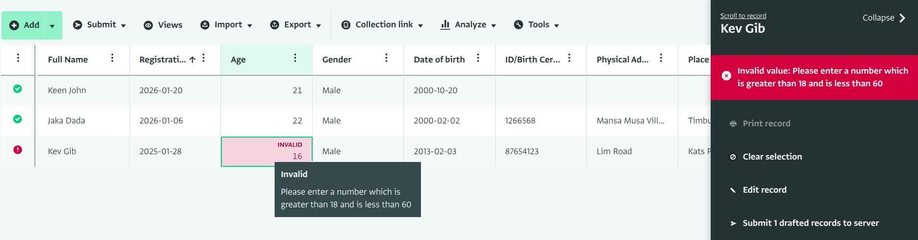Click the Add record button
Screen dimensions: 918x240
point(24,25)
